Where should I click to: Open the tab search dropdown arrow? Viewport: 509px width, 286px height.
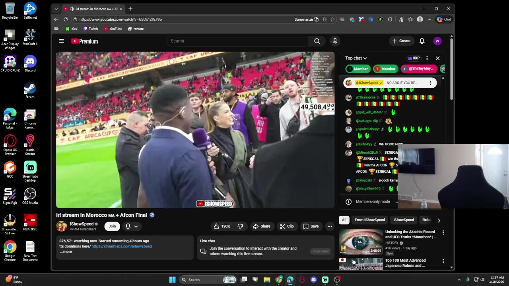click(56, 9)
